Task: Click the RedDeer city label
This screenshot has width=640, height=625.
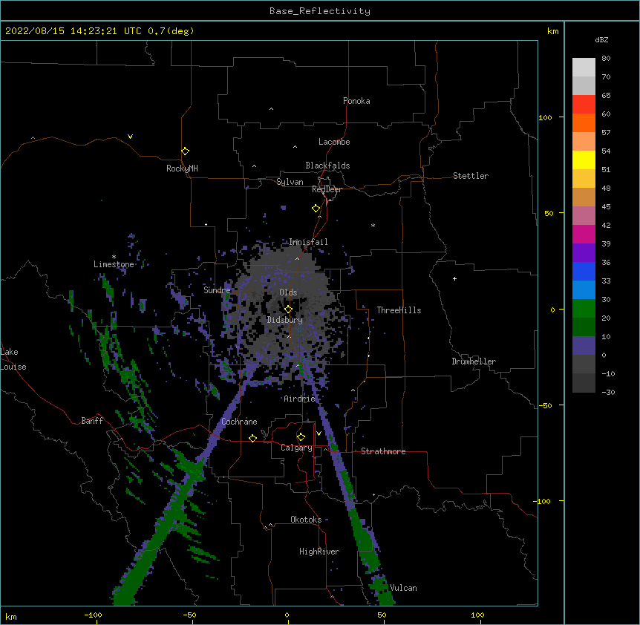Action: [327, 189]
